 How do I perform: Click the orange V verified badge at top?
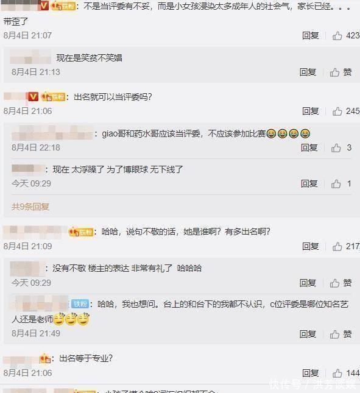[x=44, y=5]
